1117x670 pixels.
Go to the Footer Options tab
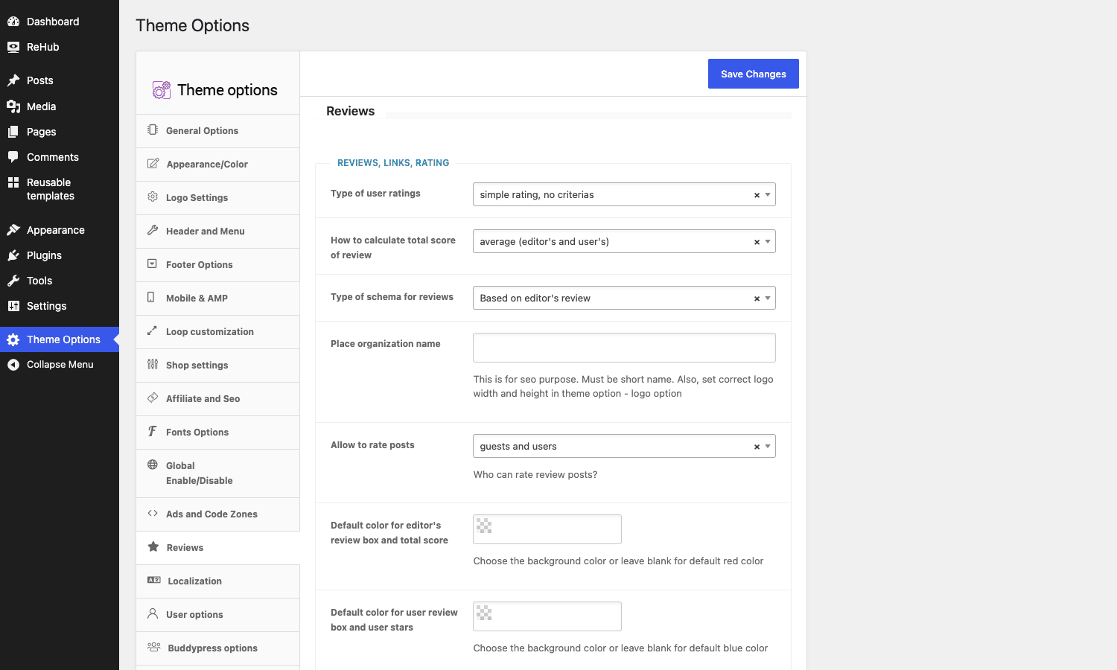[218, 265]
